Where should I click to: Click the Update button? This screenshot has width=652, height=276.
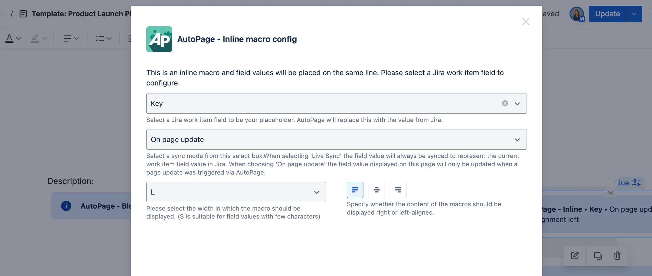tap(607, 14)
